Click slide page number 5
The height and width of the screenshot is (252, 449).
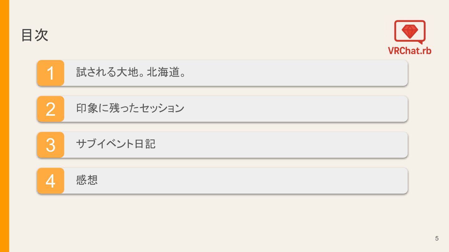pyautogui.click(x=437, y=239)
